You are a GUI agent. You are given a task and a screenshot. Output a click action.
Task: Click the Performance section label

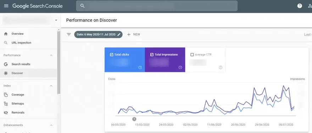click(x=12, y=55)
